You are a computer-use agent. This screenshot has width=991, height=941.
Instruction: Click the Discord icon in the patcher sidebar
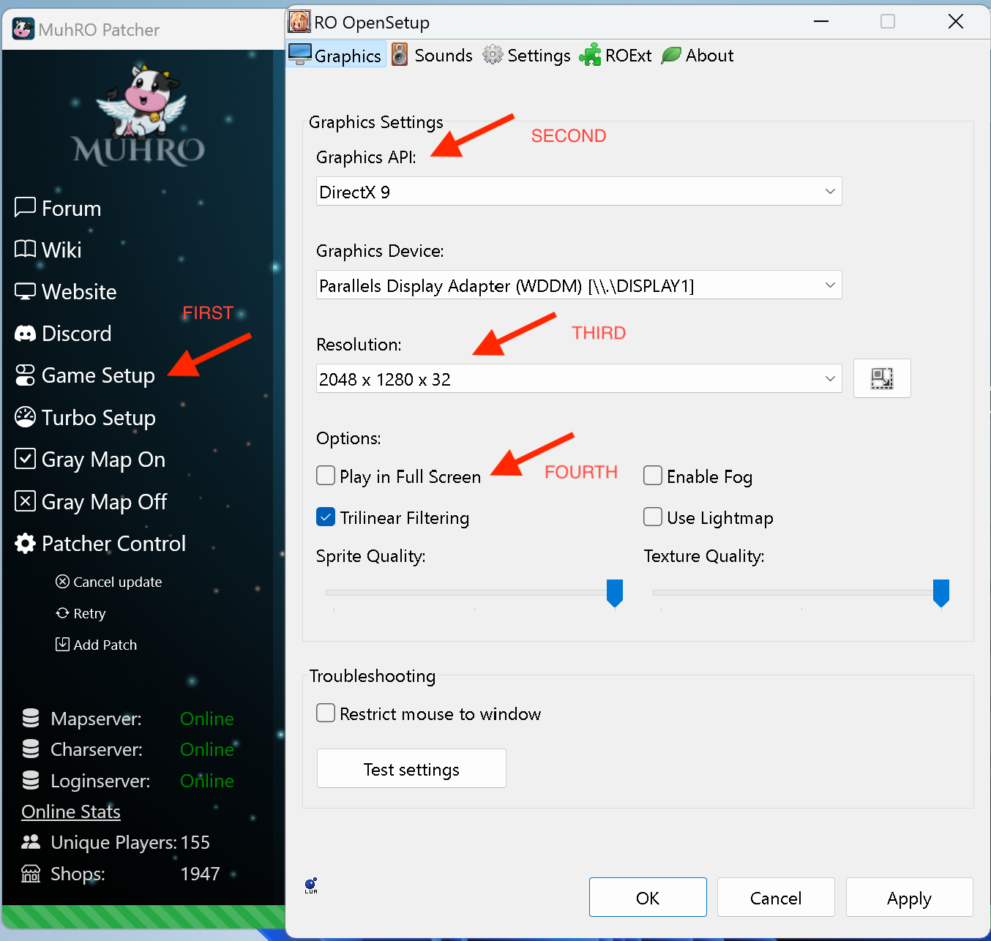pyautogui.click(x=25, y=334)
